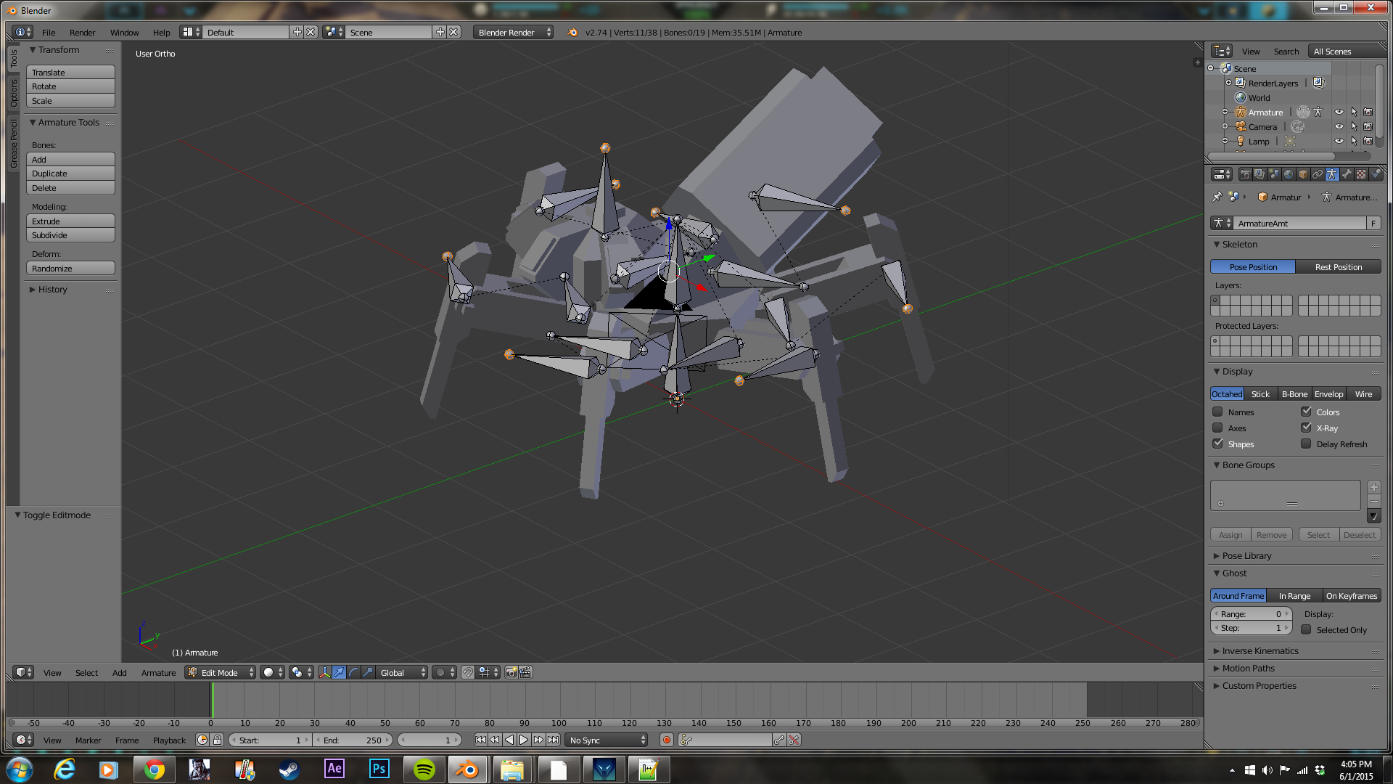Image resolution: width=1393 pixels, height=784 pixels.
Task: Click the timeline record auto-keyframe button
Action: (666, 740)
